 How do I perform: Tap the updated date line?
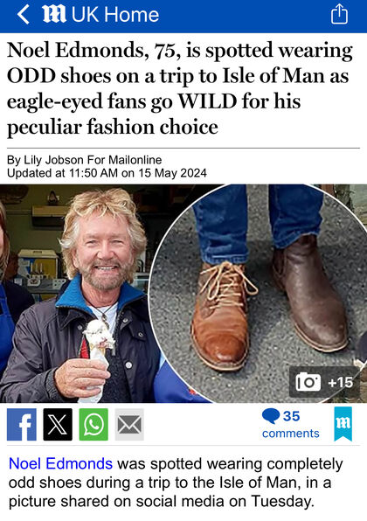click(x=107, y=173)
